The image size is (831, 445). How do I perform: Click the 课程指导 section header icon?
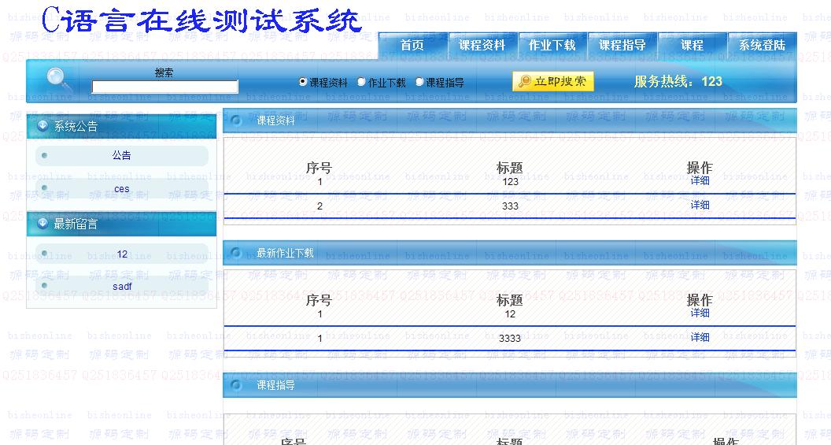[x=236, y=385]
